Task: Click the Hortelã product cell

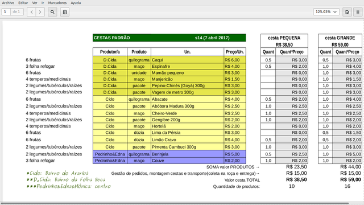Action: pyautogui.click(x=187, y=126)
